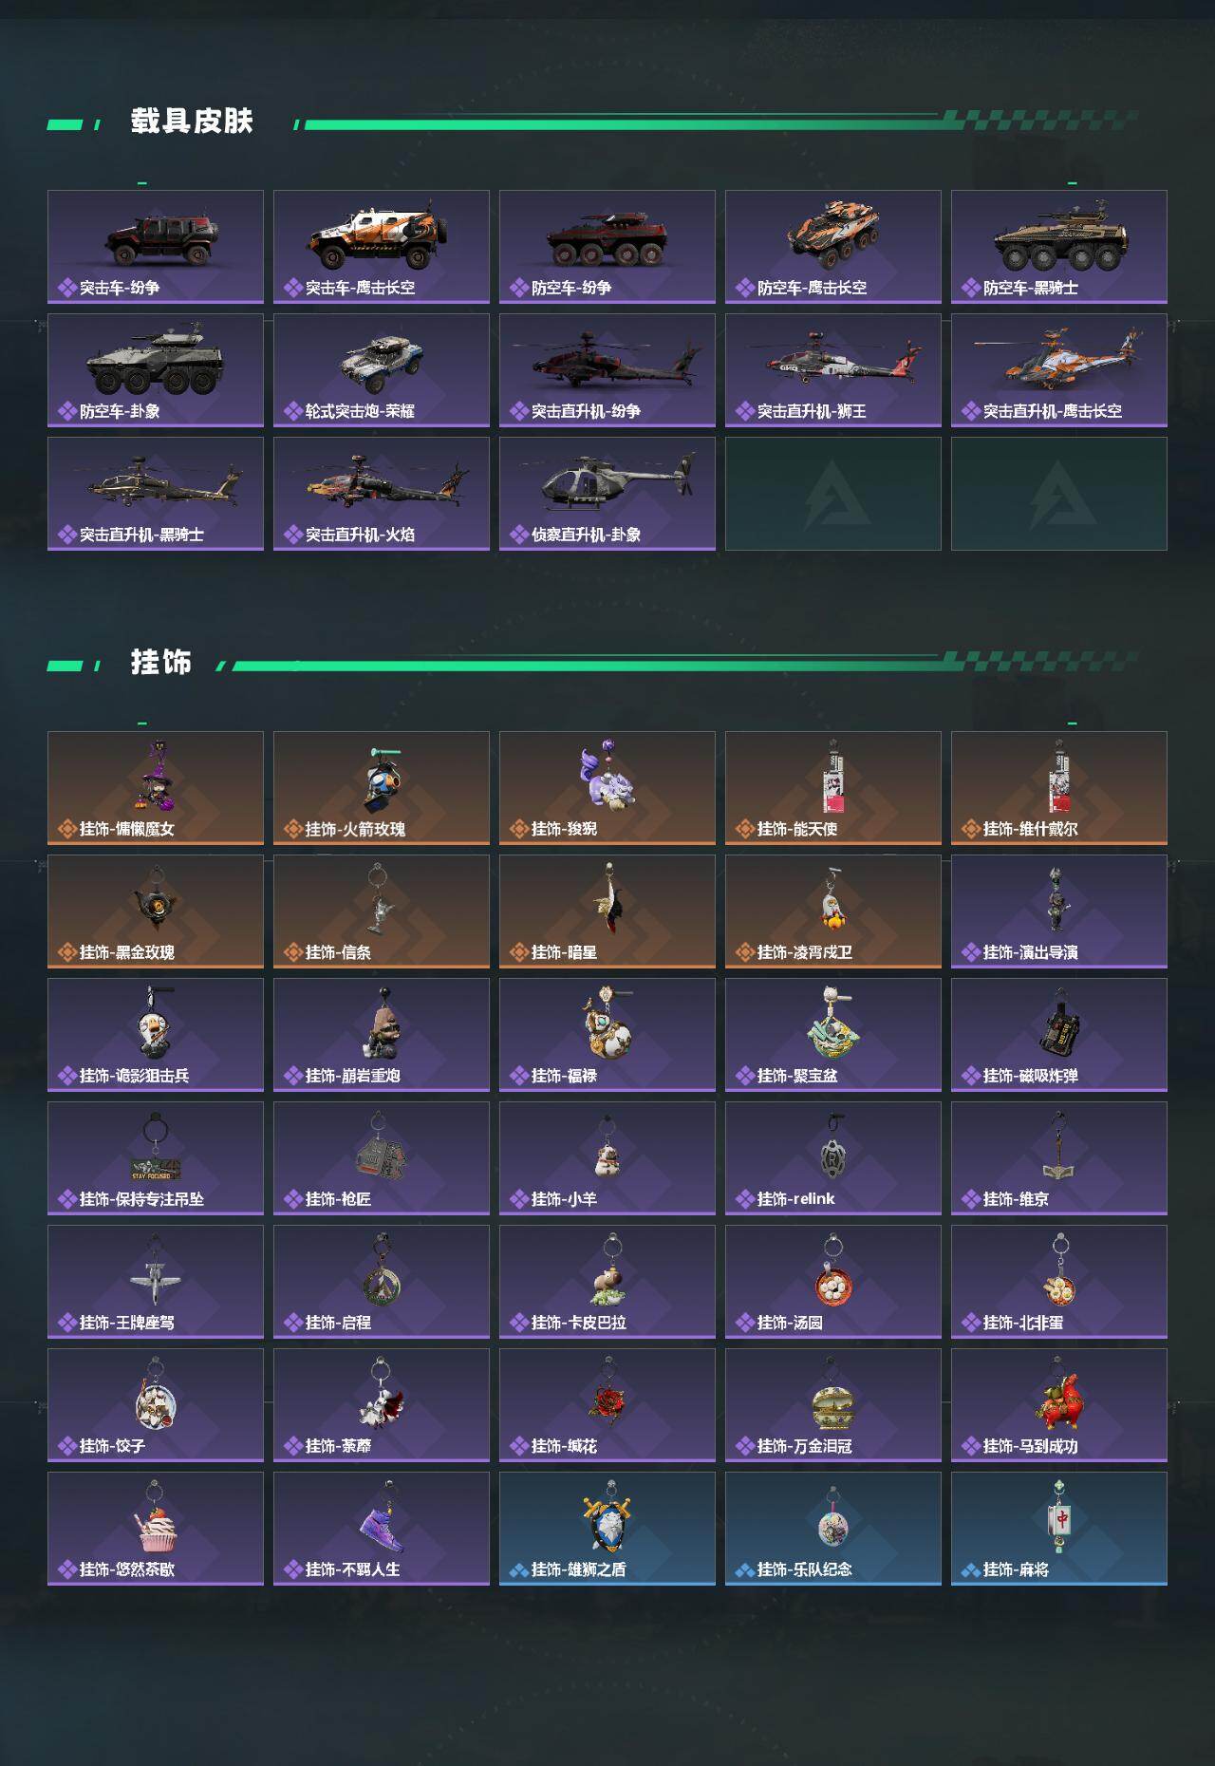Click the 挂饰-relink charm
Image resolution: width=1215 pixels, height=1766 pixels.
(x=833, y=1158)
